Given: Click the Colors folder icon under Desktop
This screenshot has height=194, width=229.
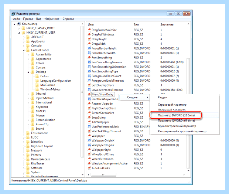Looking at the screenshot, I should [x=37, y=76].
